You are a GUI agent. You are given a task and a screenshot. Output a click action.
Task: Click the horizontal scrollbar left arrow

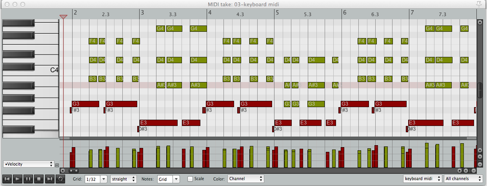click(62, 171)
